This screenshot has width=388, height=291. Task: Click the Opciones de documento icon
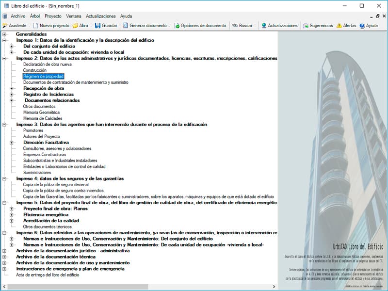click(177, 26)
